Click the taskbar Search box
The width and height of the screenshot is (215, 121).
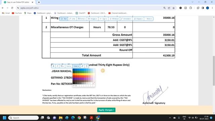(24, 118)
